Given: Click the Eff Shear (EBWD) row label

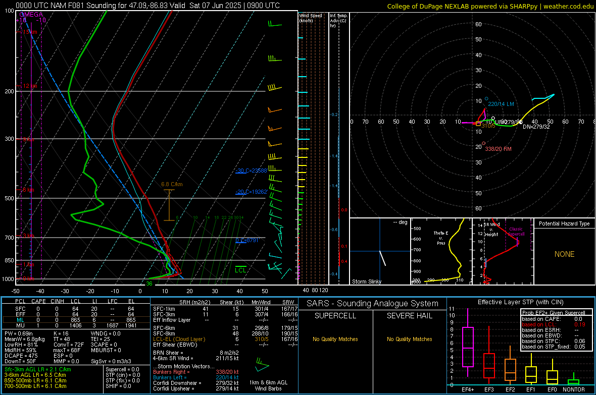Looking at the screenshot, I should click(175, 345).
